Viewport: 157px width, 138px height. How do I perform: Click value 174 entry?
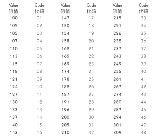(x=65, y=71)
